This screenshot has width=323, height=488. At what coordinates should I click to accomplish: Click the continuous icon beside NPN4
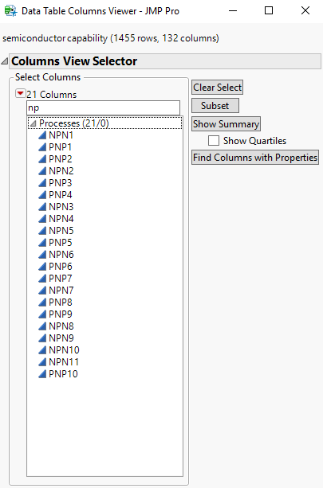(42, 218)
